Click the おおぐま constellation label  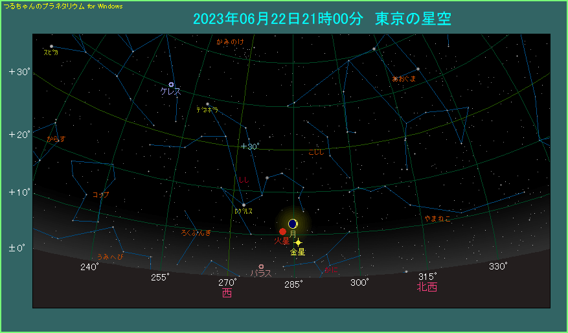[x=403, y=78]
